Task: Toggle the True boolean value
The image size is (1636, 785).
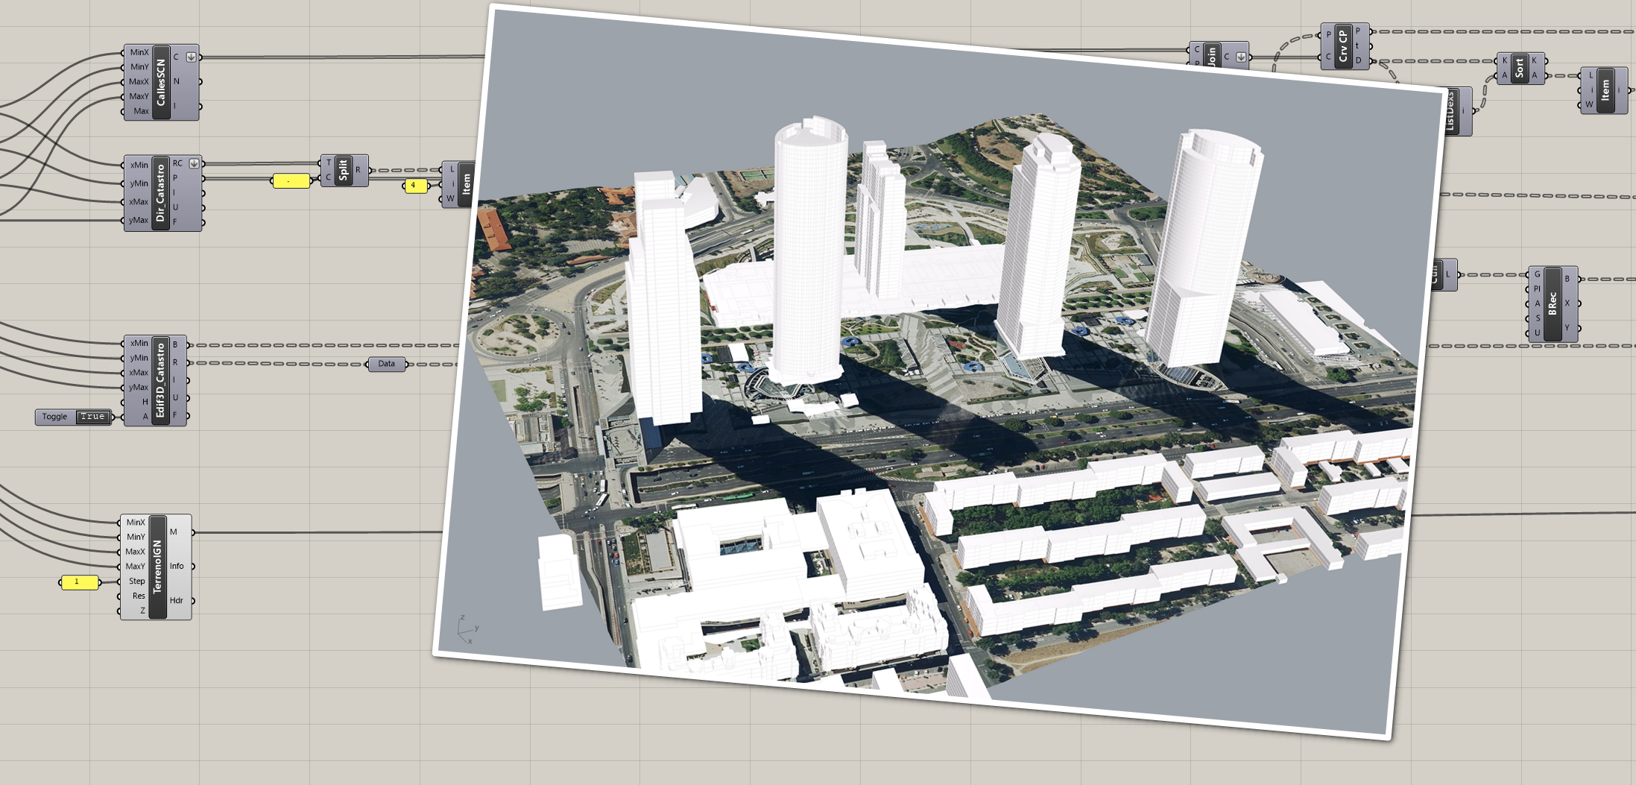Action: [x=92, y=417]
